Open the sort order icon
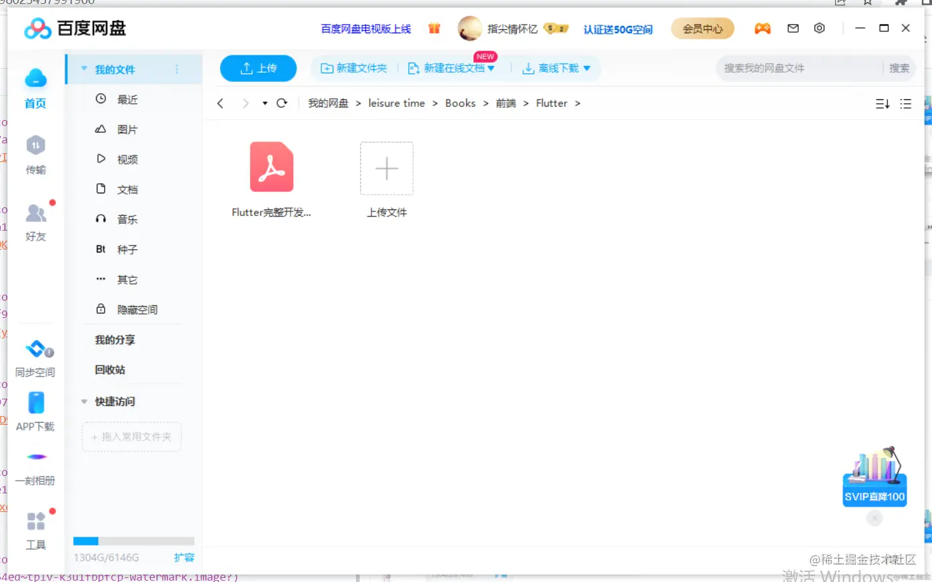 (882, 103)
